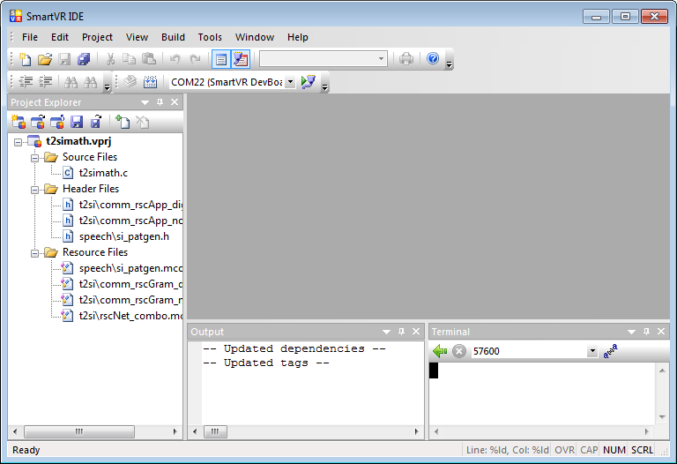Click the Copy toolbar icon
The width and height of the screenshot is (677, 464).
[129, 59]
